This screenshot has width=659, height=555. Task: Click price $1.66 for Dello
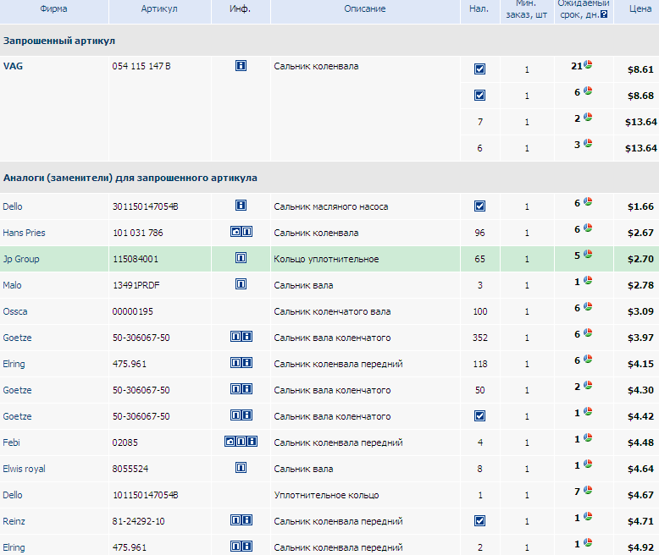[640, 206]
